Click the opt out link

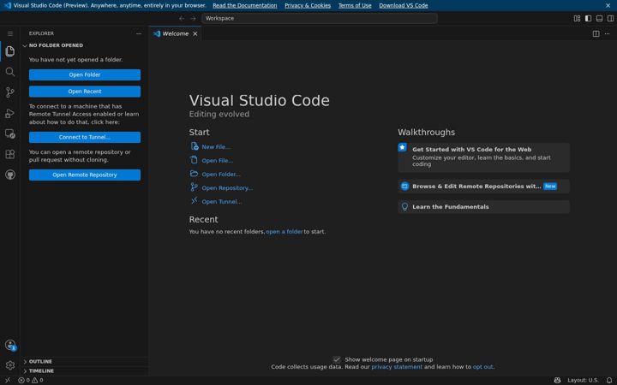[482, 367]
